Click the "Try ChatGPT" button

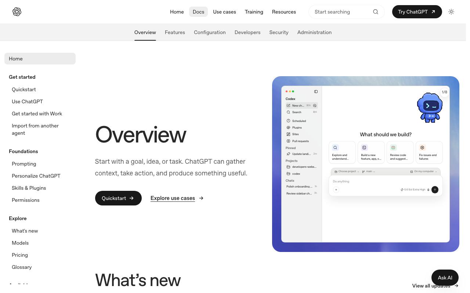point(417,12)
